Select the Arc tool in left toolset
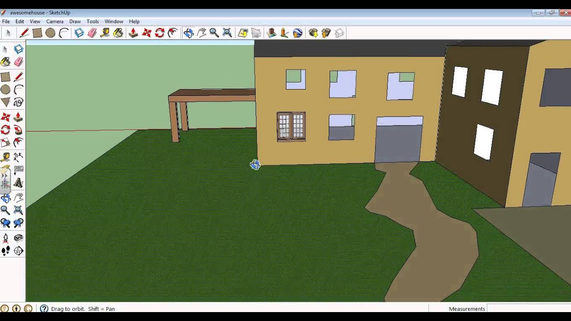The width and height of the screenshot is (571, 321). [18, 90]
